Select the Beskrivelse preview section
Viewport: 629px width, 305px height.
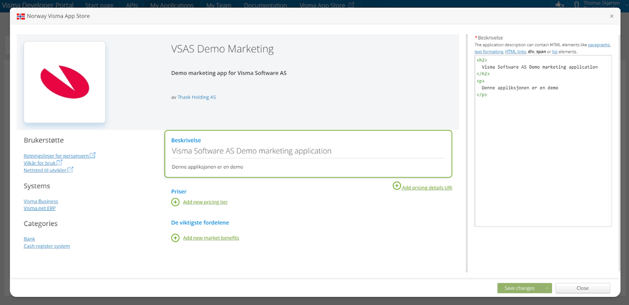click(308, 154)
